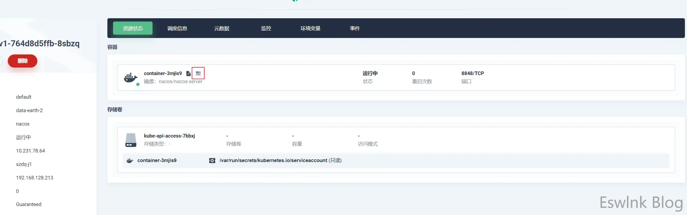View the 事件 tab
The image size is (687, 215).
point(355,28)
